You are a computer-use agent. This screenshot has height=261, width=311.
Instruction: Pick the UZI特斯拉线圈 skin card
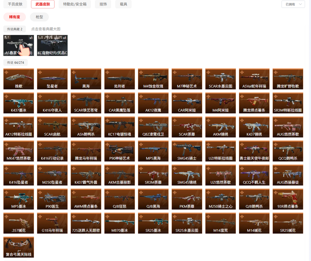[221, 151]
